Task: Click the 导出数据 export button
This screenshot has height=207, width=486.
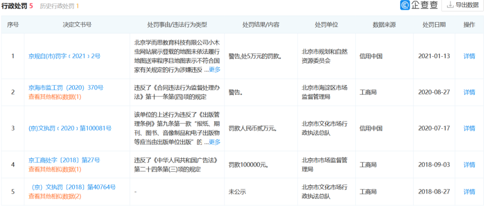Action: click(462, 5)
